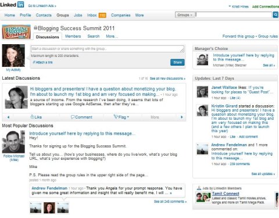This screenshot has width=279, height=218.
Task: Switch to the group Search tab
Action: coord(94,36)
